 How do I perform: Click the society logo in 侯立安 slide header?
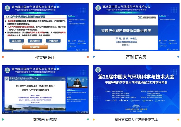(7, 8)
